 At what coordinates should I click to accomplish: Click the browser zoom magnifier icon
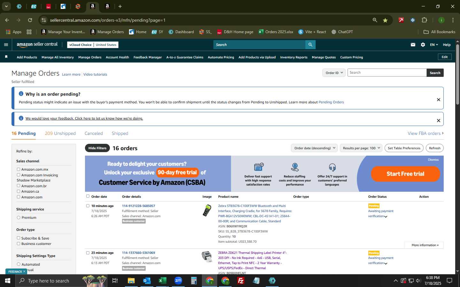[375, 20]
